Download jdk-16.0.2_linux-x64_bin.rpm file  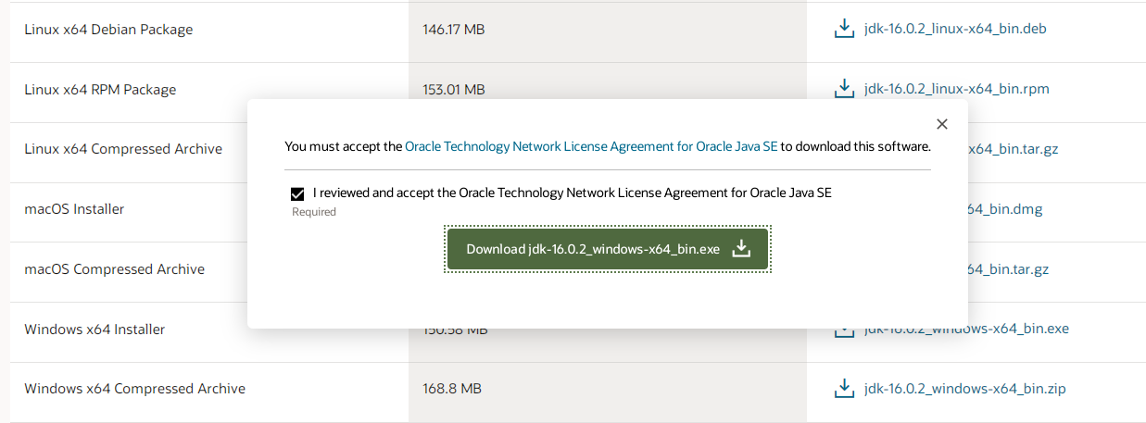point(957,89)
